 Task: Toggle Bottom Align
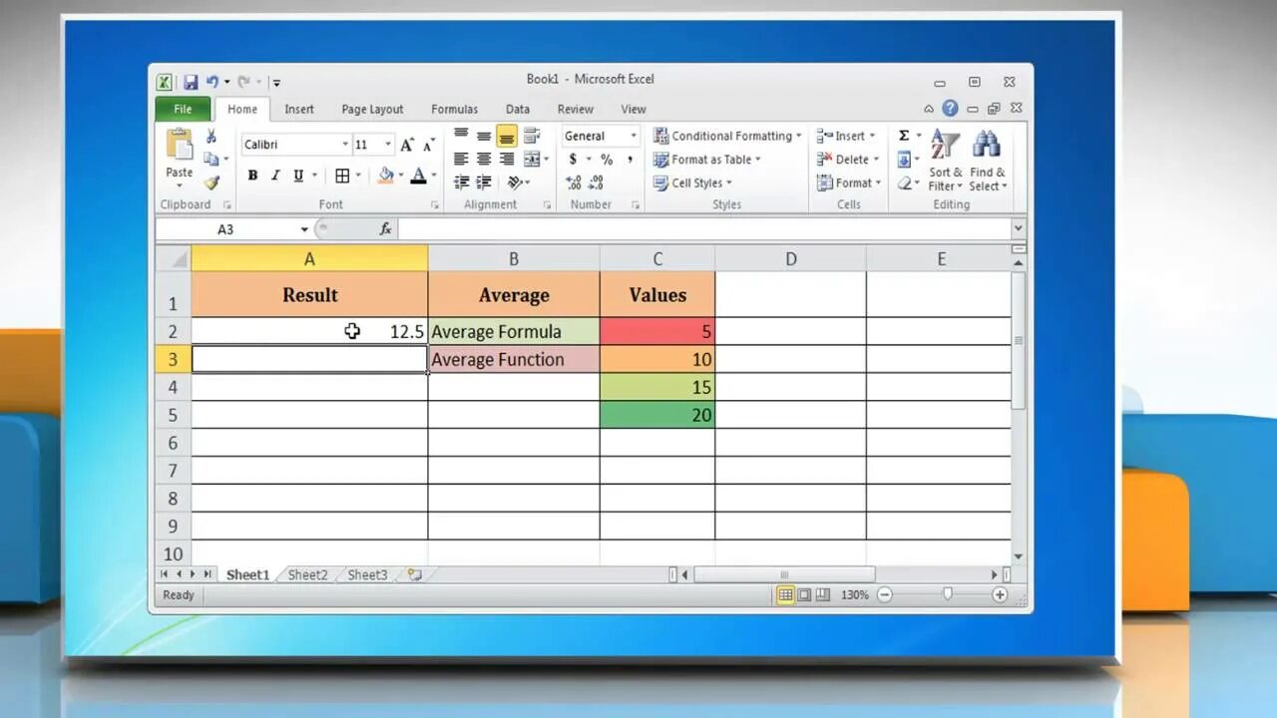tap(507, 136)
